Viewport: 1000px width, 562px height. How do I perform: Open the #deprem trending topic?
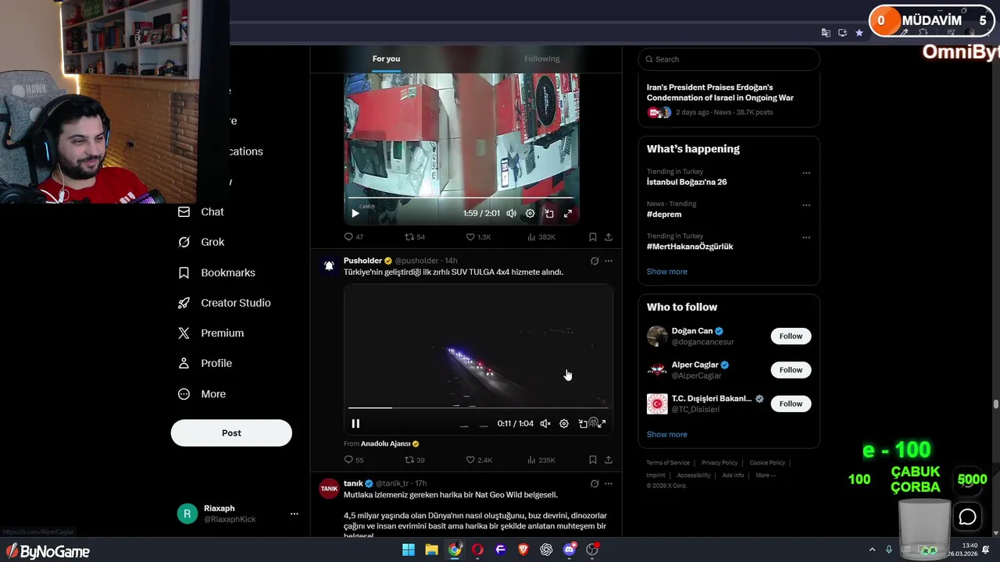point(664,214)
